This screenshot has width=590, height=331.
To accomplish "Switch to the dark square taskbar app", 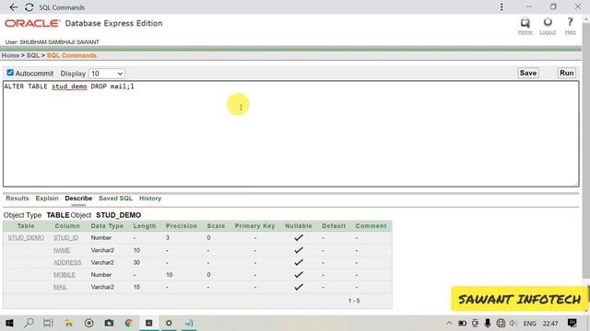I will coord(149,323).
